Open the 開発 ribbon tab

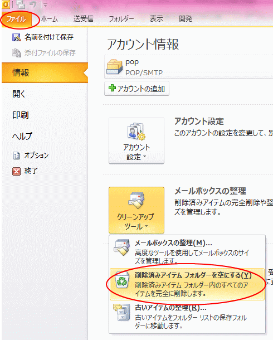186,19
